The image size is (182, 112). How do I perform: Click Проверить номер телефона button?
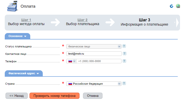coord(54,96)
